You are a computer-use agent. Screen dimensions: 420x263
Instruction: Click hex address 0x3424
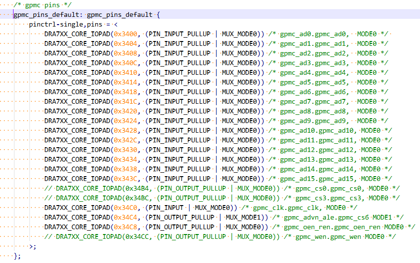pyautogui.click(x=126, y=121)
